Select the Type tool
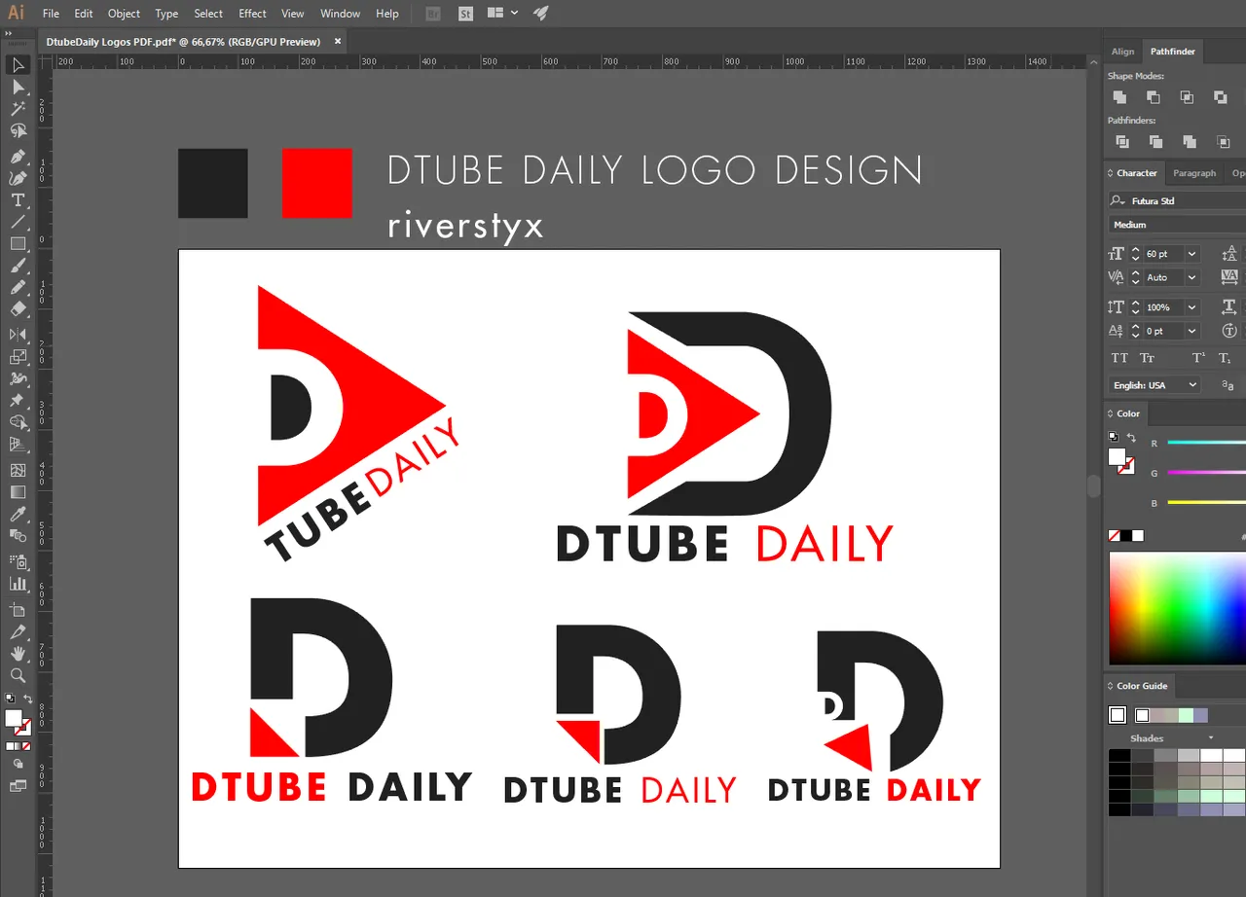The height and width of the screenshot is (897, 1246). click(18, 200)
